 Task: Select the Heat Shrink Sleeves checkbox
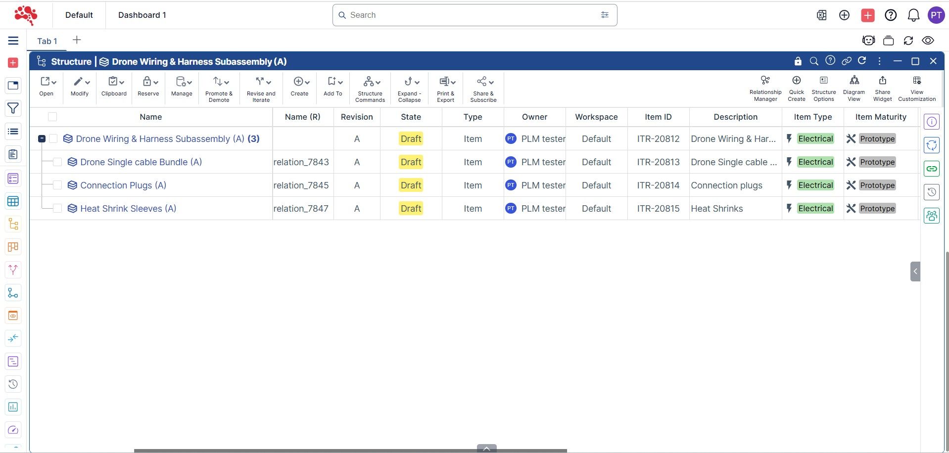pyautogui.click(x=57, y=209)
